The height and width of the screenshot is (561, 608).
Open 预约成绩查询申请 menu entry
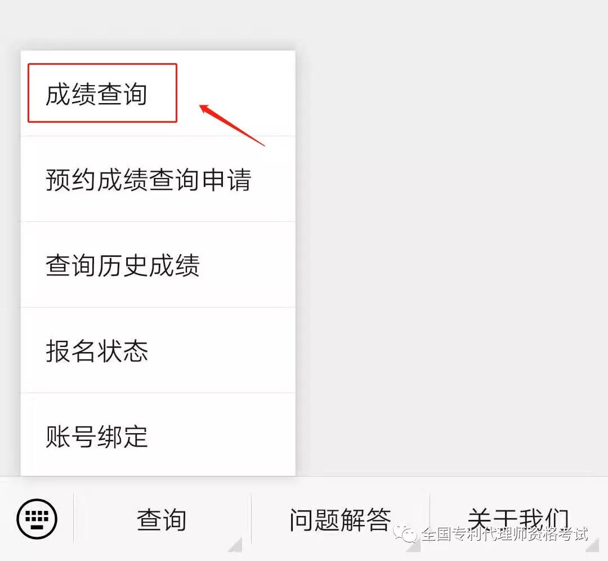pyautogui.click(x=158, y=179)
